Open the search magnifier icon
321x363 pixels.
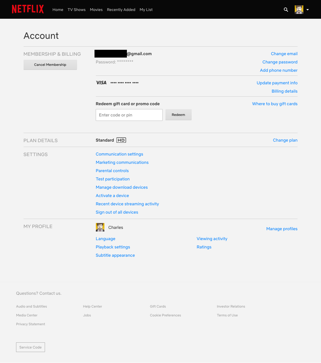tap(286, 10)
